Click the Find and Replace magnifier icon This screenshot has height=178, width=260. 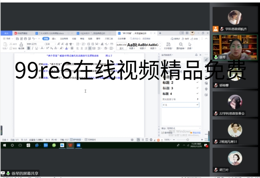[x=181, y=44]
